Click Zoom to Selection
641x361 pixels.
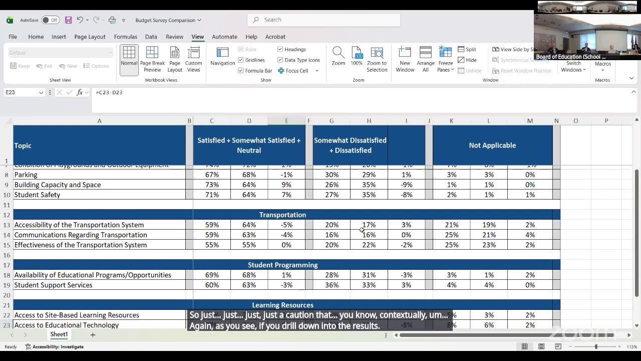point(377,60)
